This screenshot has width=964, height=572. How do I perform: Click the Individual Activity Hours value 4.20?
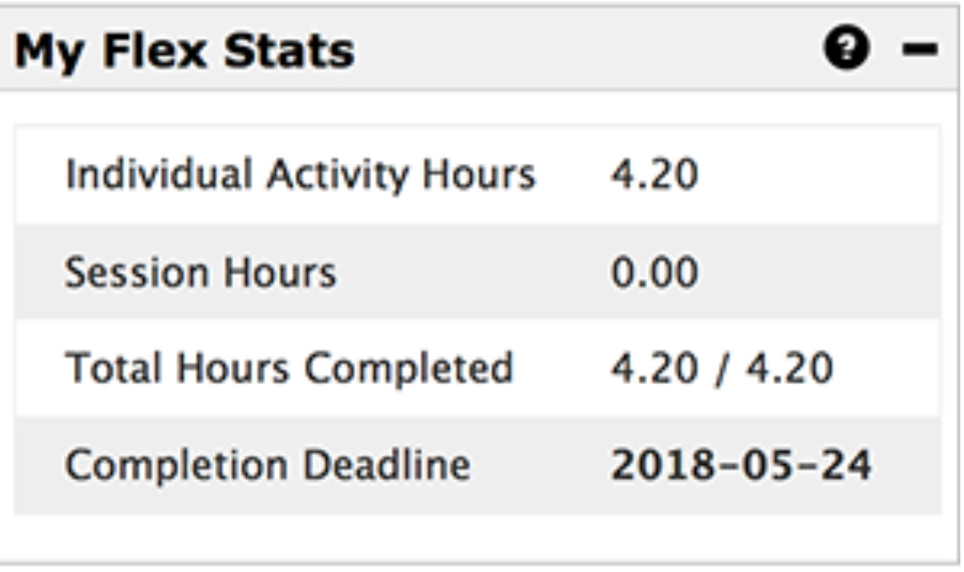click(x=654, y=175)
